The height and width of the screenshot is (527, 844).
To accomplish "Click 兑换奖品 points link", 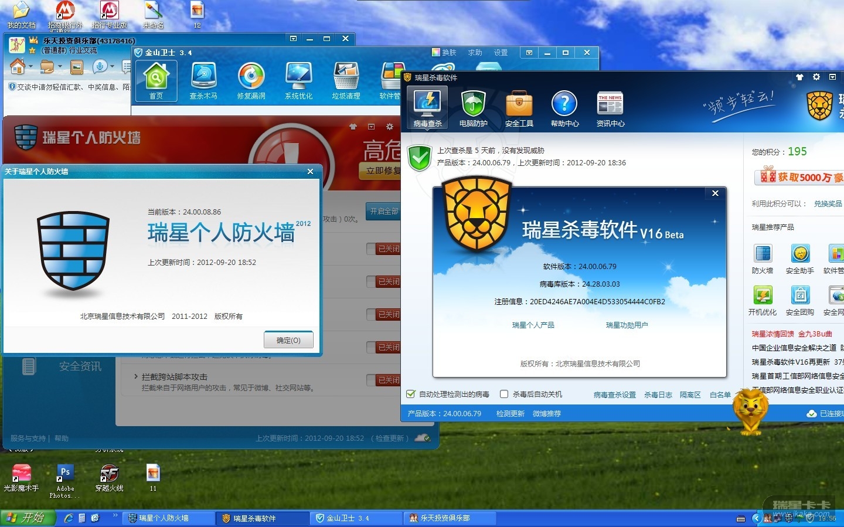I will (828, 203).
